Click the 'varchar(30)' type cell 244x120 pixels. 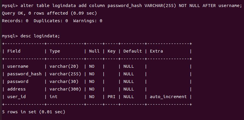(64, 81)
